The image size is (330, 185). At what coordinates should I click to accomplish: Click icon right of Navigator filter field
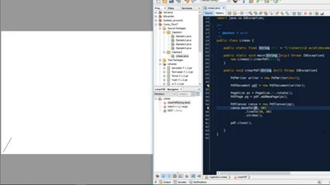point(198,94)
